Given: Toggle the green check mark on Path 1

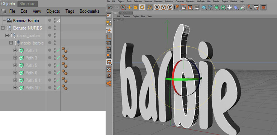Looking at the screenshot, I should point(58,50).
